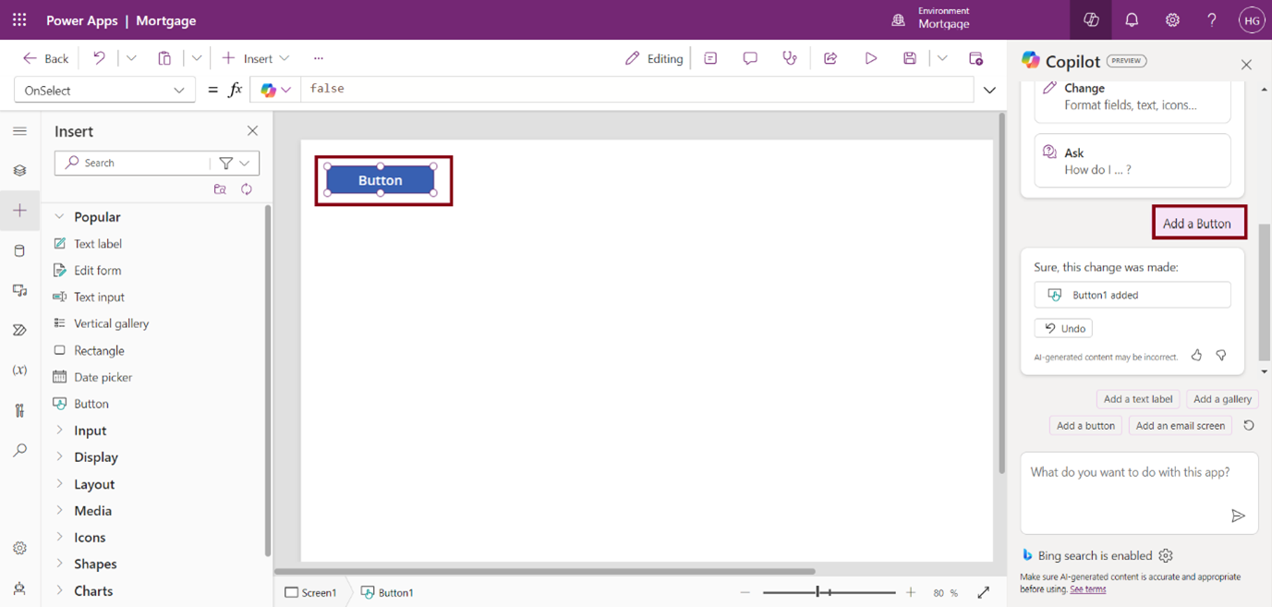Click the zoom slider handle

tap(818, 592)
